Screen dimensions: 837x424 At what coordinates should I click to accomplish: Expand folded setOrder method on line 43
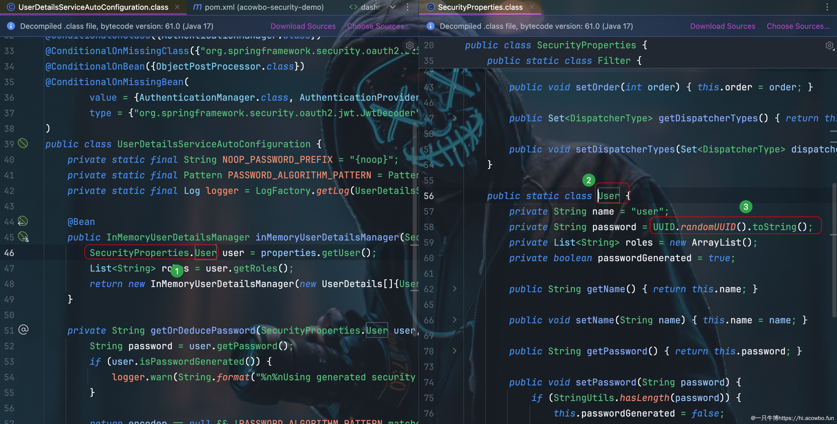(454, 87)
